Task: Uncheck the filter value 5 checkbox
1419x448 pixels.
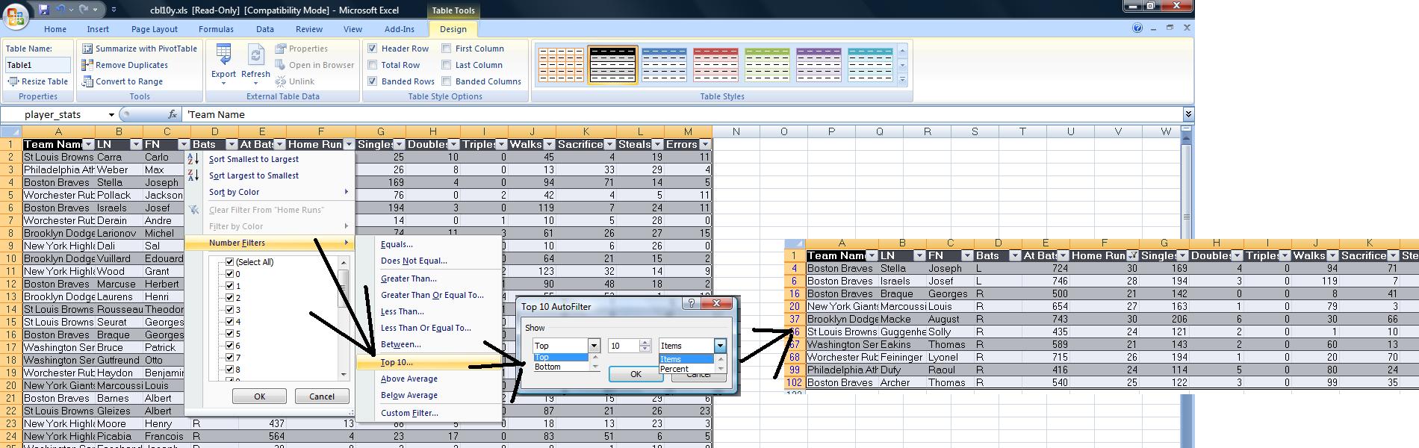Action: 230,334
